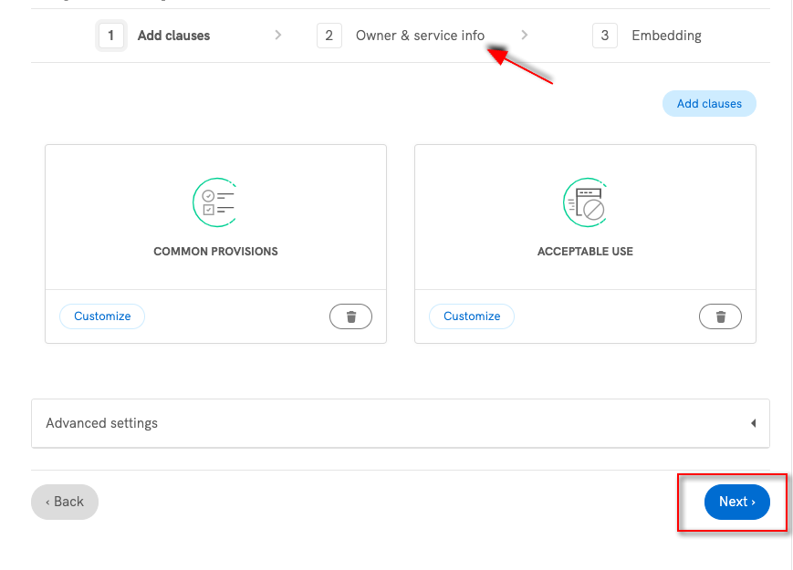Switch to the Embedding step
Viewport: 793px width, 570px height.
pos(666,36)
